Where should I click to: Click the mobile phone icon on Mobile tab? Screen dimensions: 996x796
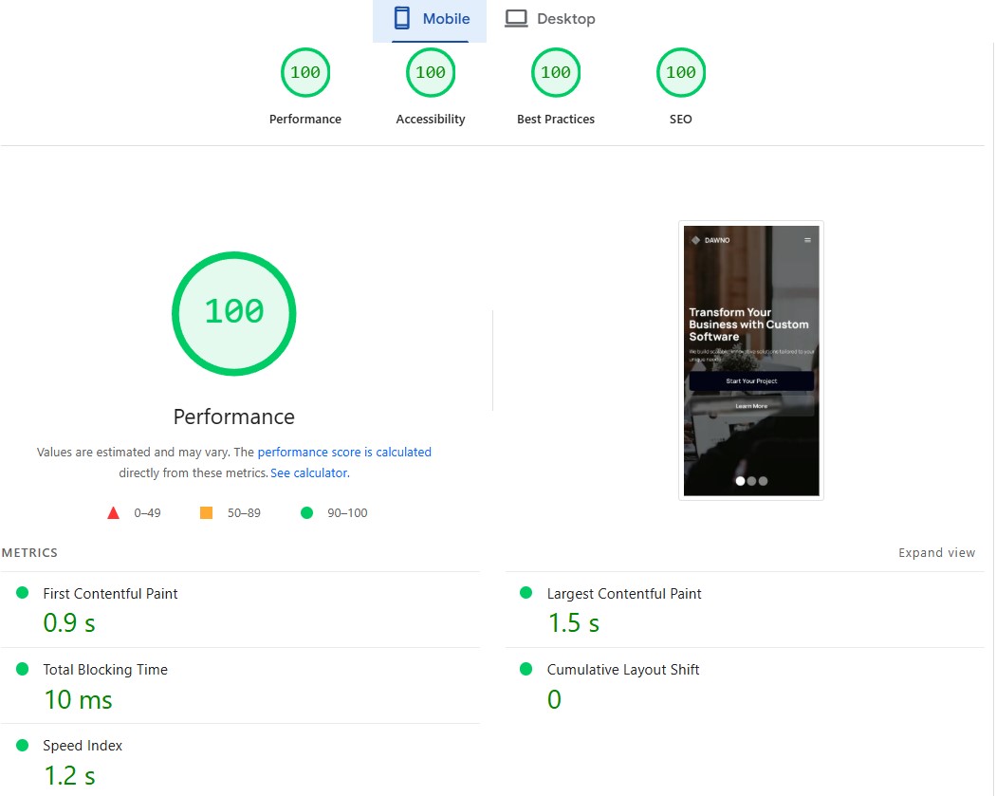point(400,17)
